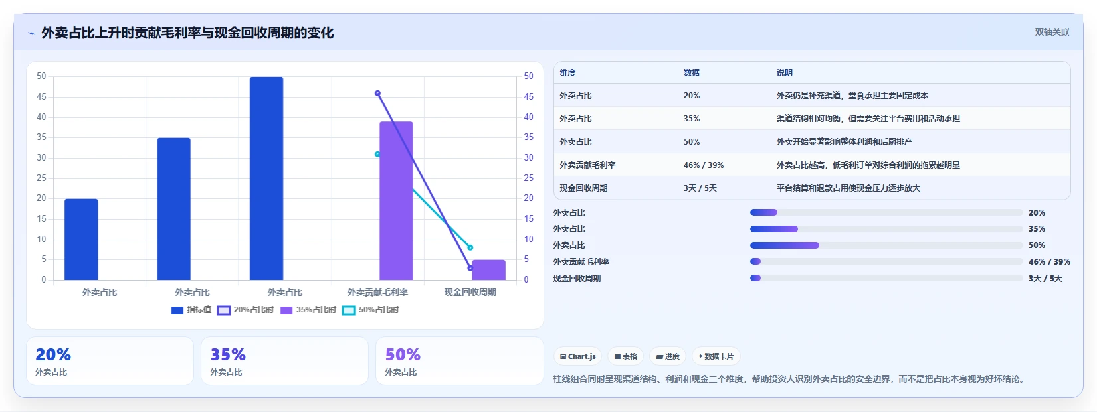The width and height of the screenshot is (1097, 412).
Task: Click the purple line point near 3
Action: [x=470, y=268]
